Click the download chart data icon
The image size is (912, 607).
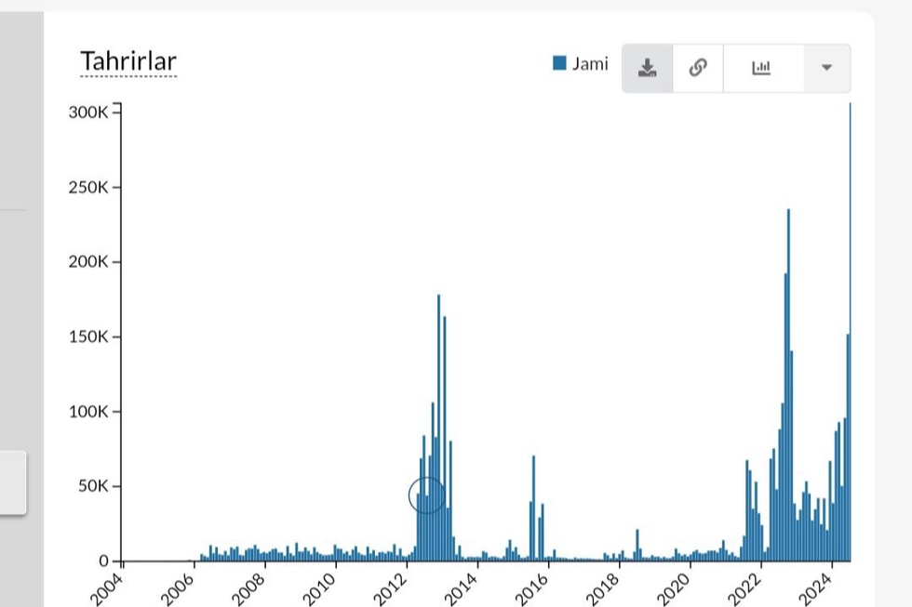648,68
